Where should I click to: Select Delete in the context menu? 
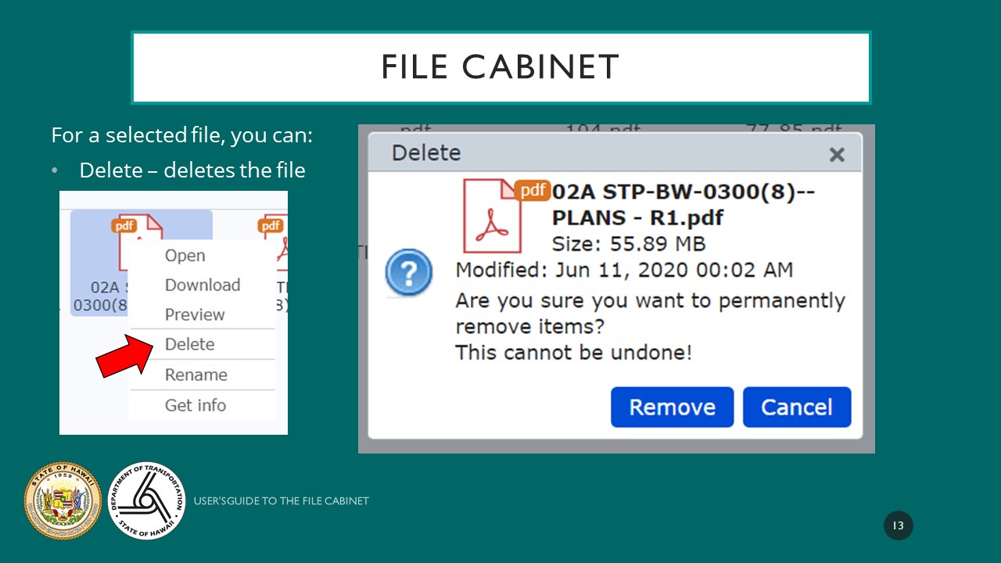tap(189, 344)
